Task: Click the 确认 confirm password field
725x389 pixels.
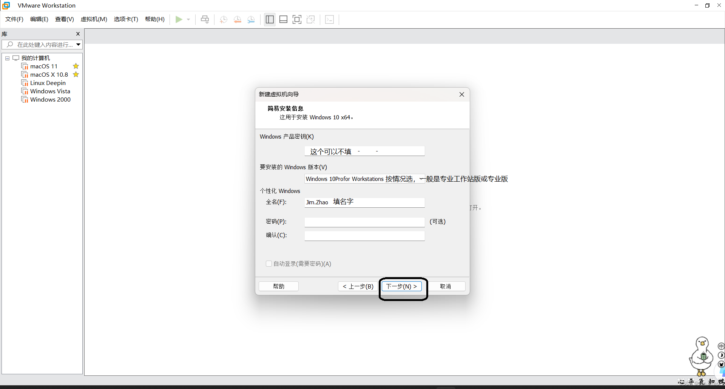Action: (365, 236)
